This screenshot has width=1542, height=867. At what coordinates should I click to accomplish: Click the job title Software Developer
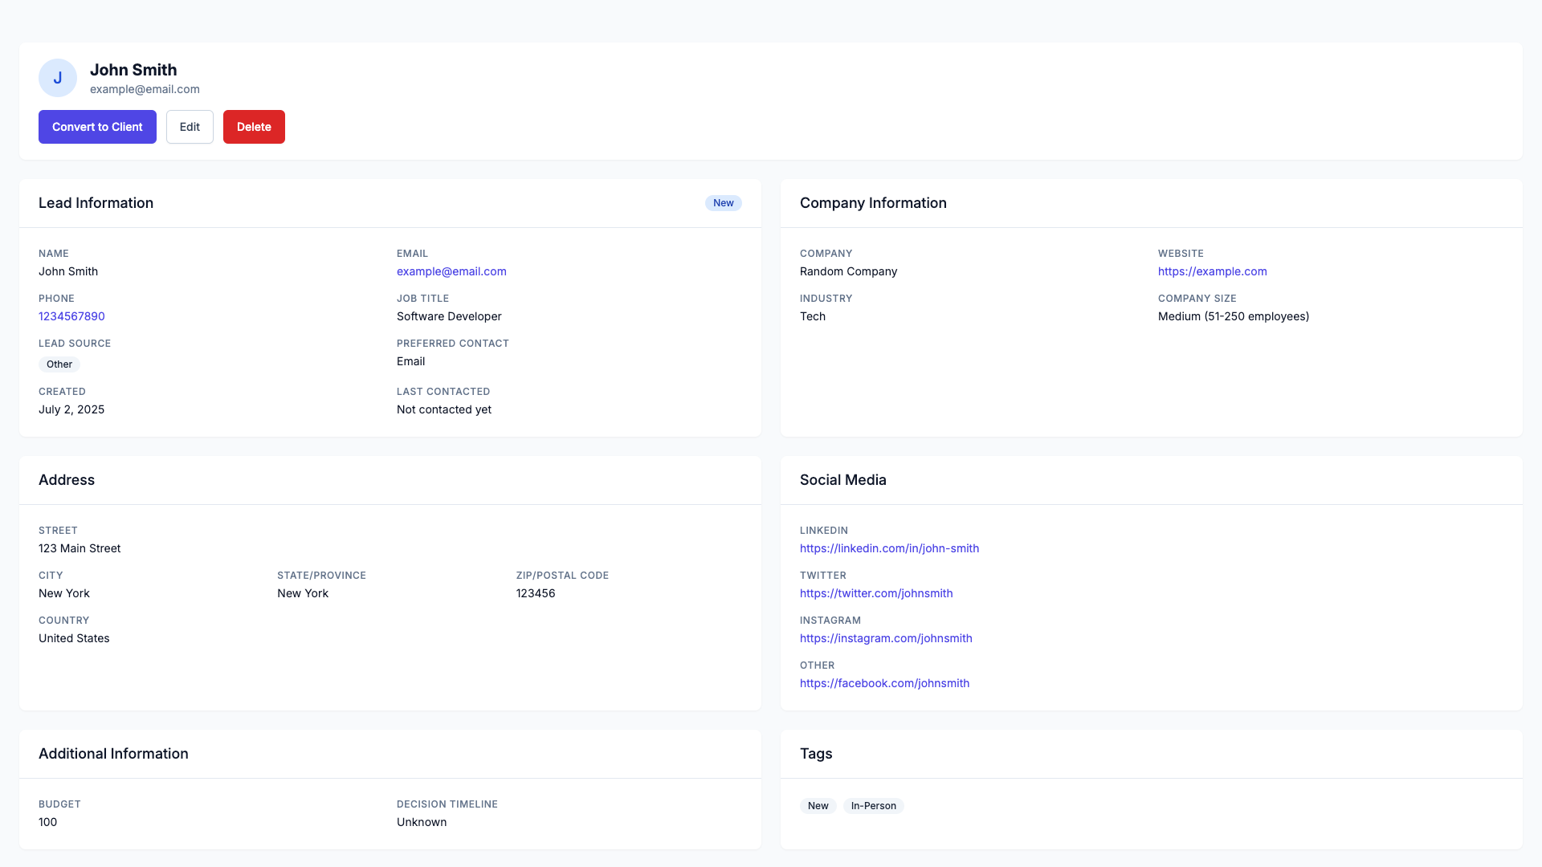coord(449,316)
